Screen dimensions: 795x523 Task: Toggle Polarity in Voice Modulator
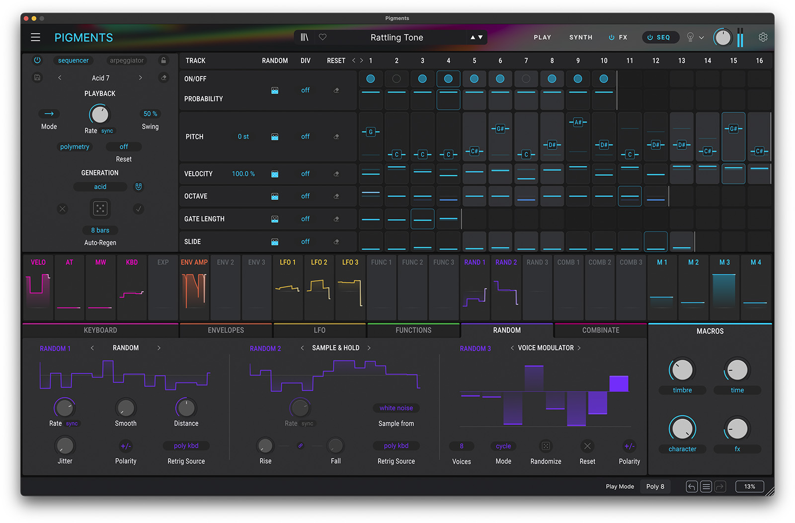click(x=629, y=446)
